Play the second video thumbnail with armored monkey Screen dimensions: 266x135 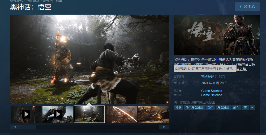pyautogui.click(x=58, y=114)
